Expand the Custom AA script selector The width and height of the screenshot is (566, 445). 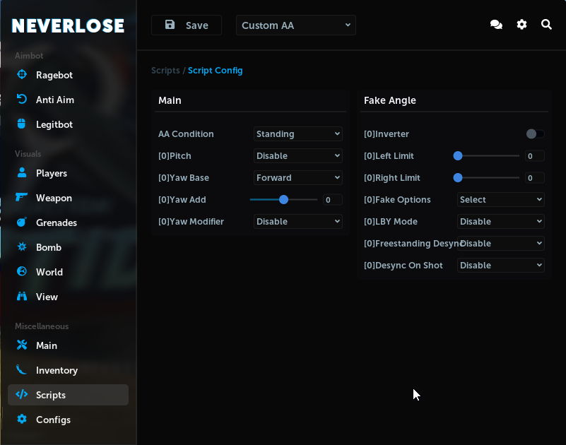(295, 25)
